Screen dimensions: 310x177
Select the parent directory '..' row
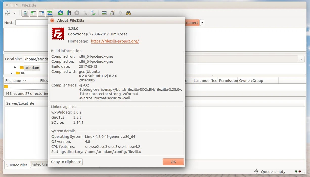(26, 86)
